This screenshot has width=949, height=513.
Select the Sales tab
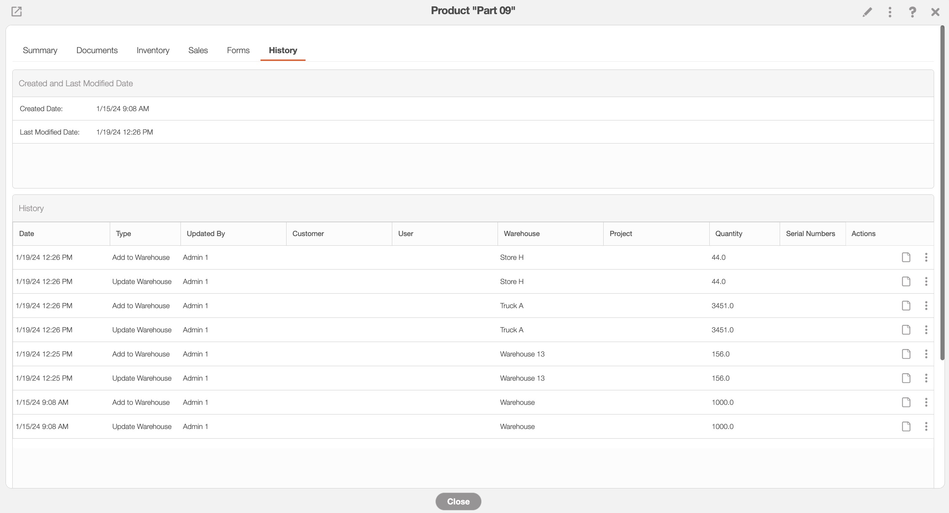tap(198, 50)
